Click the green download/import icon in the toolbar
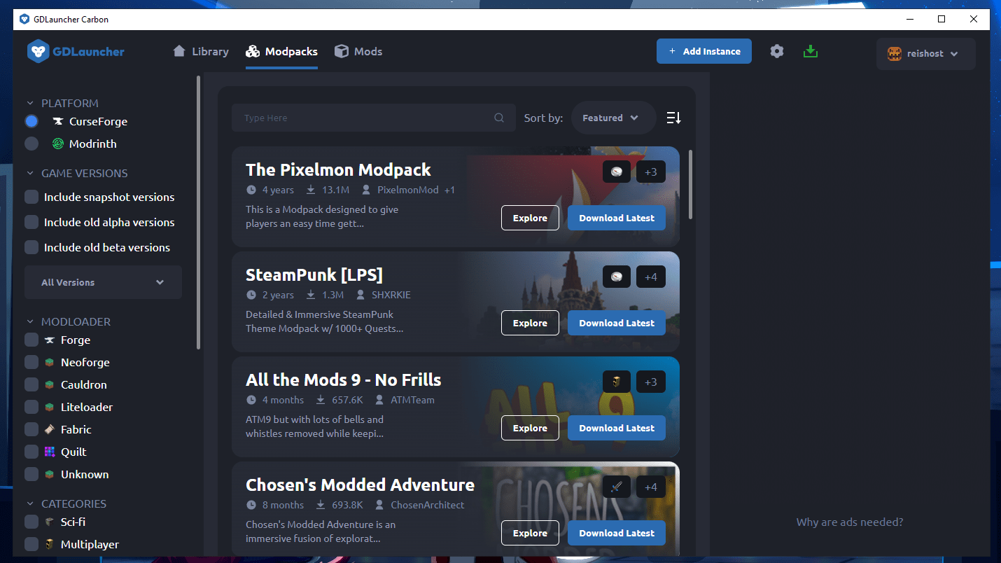The image size is (1001, 563). pos(811,51)
